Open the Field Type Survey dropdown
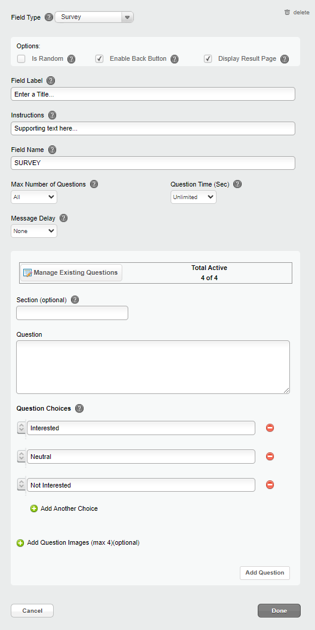The height and width of the screenshot is (630, 315). click(x=94, y=17)
